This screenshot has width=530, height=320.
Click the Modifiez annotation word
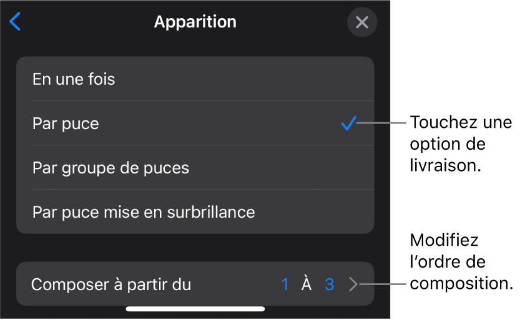tap(444, 241)
